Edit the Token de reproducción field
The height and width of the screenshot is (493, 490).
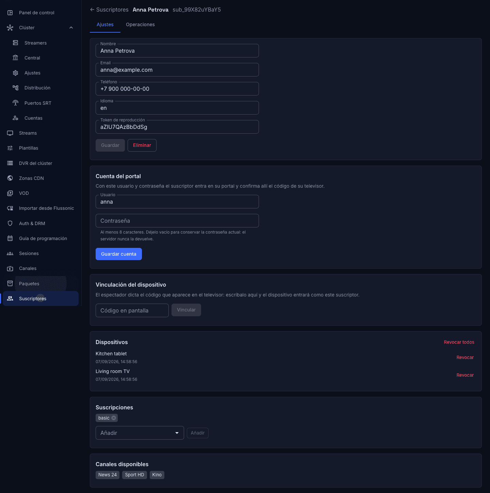(x=177, y=127)
